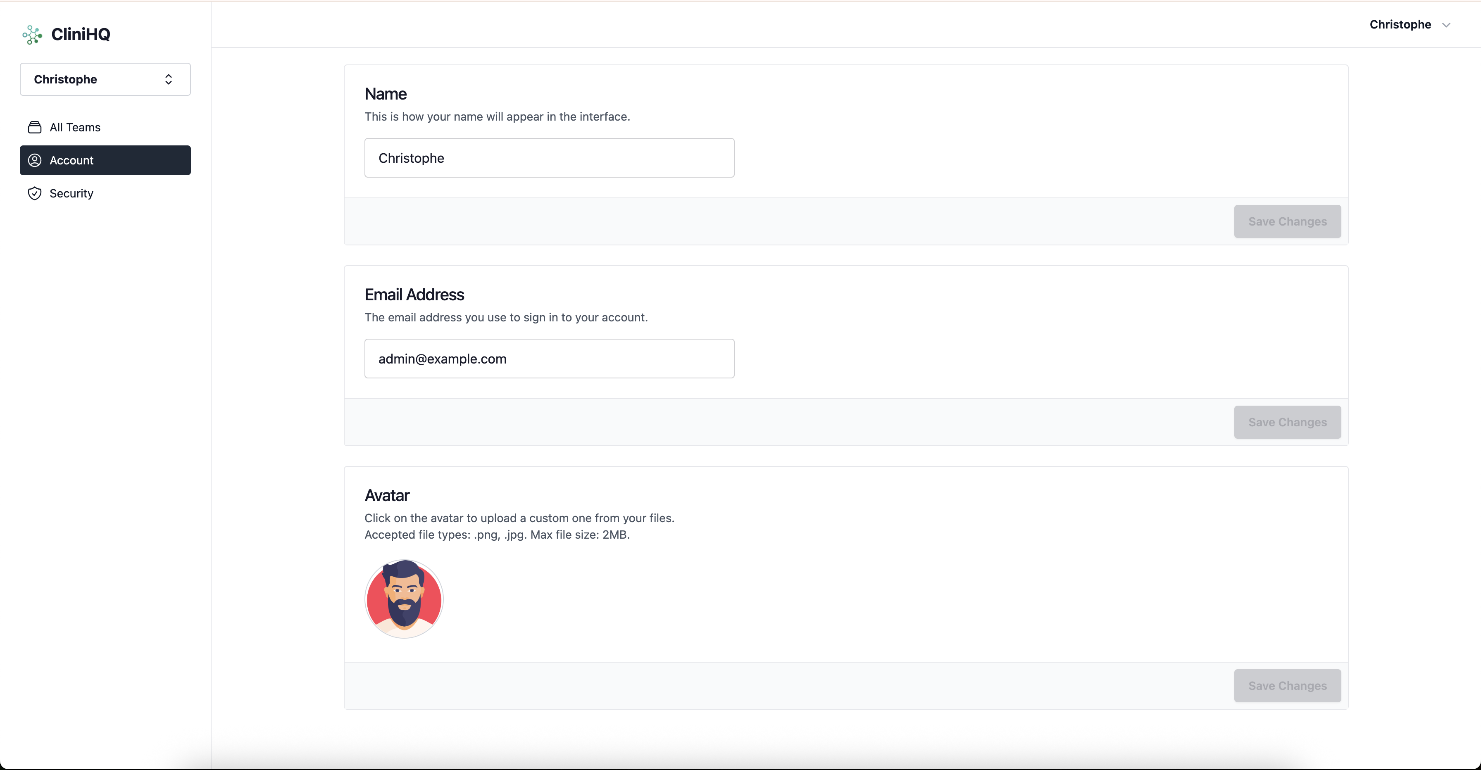Click the Email Address section heading
Image resolution: width=1481 pixels, height=770 pixels.
coord(414,295)
